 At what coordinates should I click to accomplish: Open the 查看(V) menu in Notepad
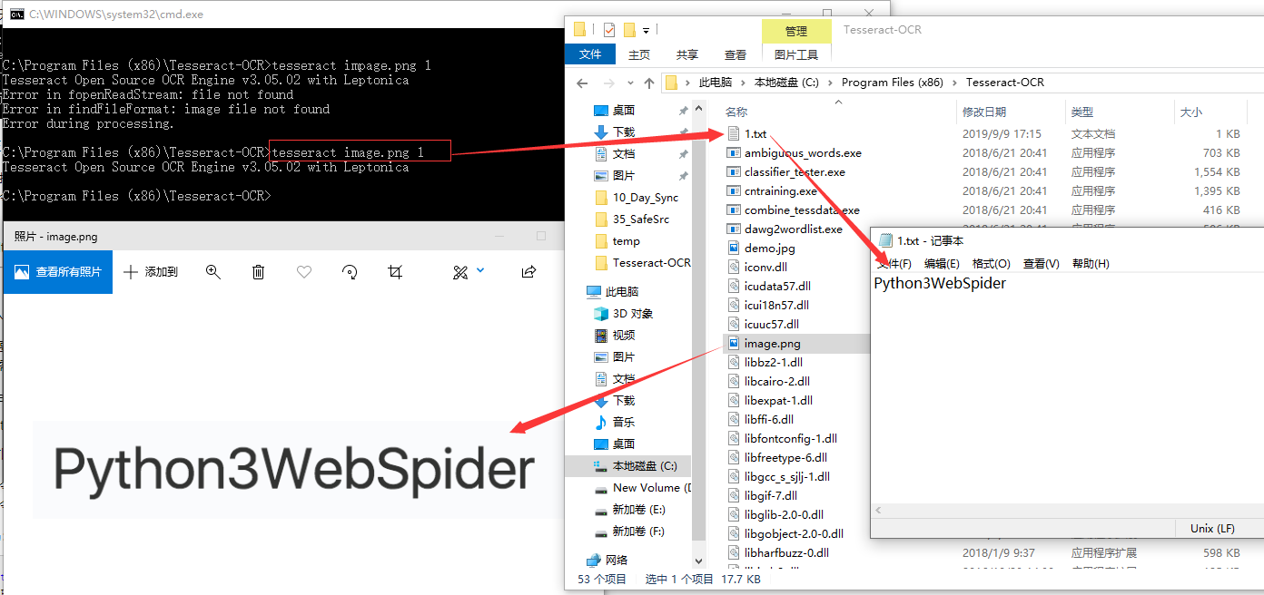(x=1041, y=264)
